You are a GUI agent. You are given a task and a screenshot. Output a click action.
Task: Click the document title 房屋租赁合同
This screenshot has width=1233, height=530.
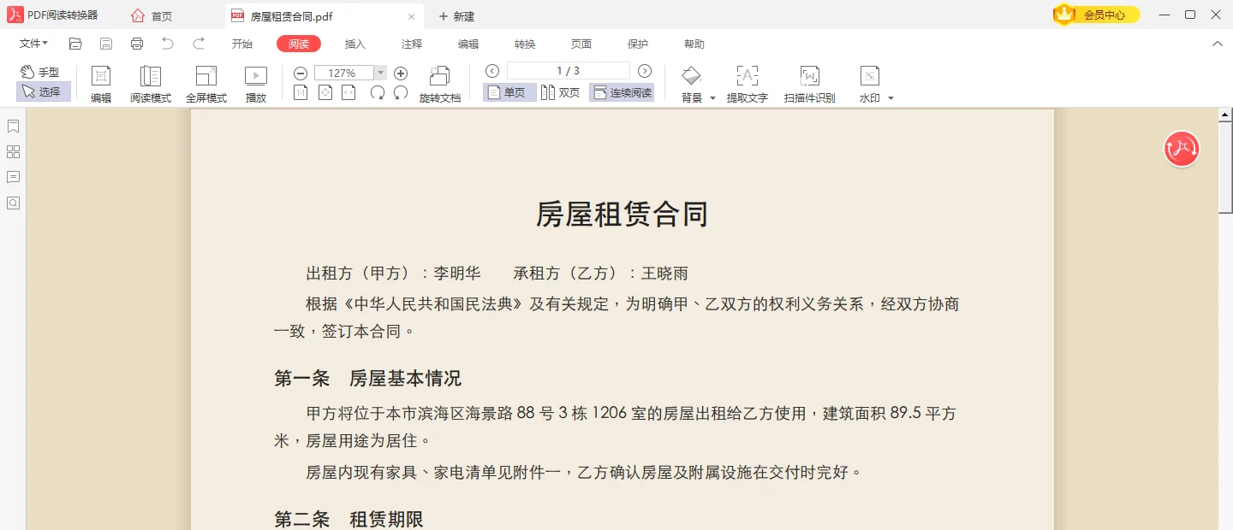click(622, 214)
